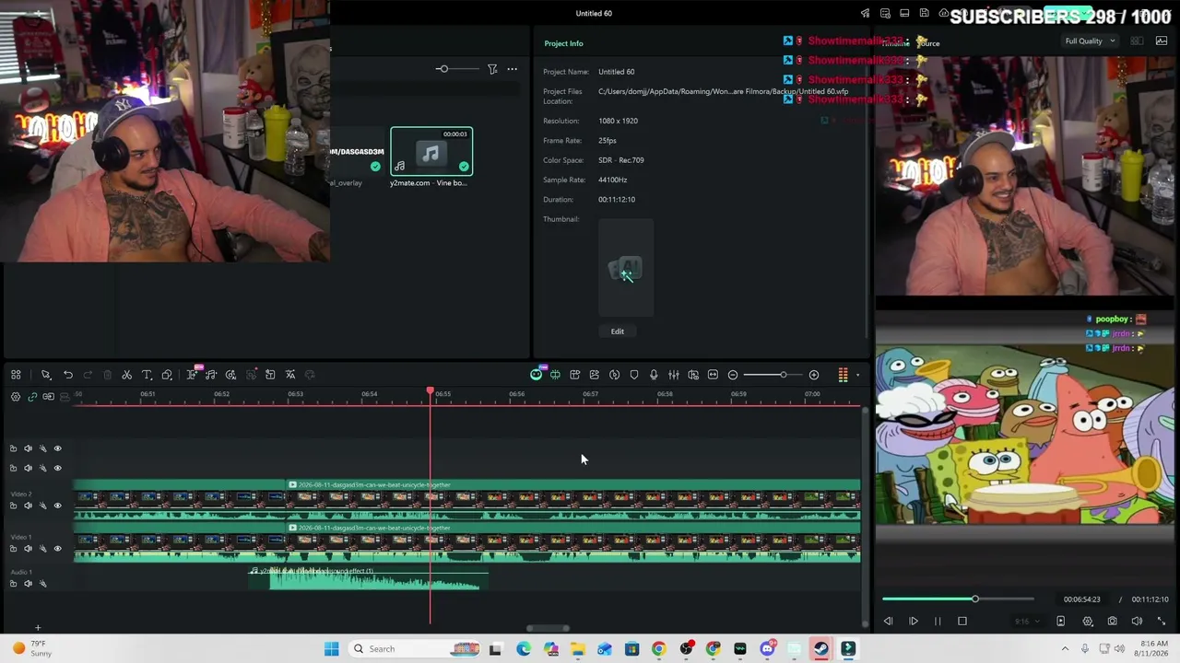Mute the Video 2 track audio
Viewport: 1180px width, 663px height.
pos(28,506)
